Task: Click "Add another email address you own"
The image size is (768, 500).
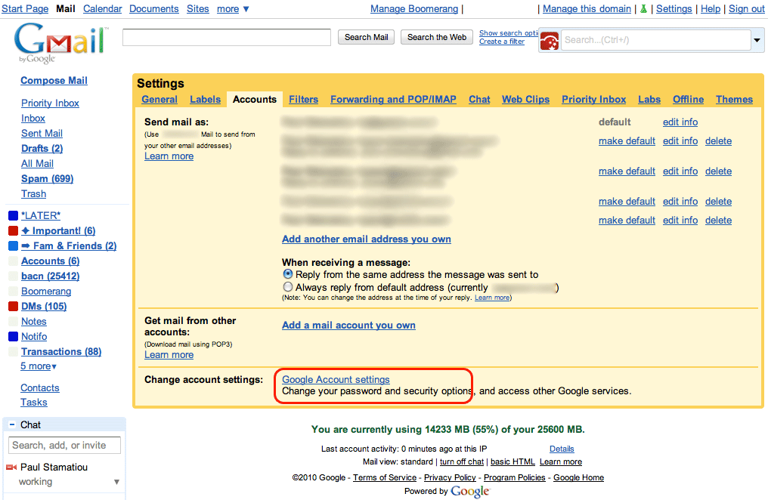Action: pyautogui.click(x=367, y=239)
